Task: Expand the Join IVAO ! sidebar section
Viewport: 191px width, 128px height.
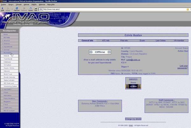Action: click(x=10, y=89)
